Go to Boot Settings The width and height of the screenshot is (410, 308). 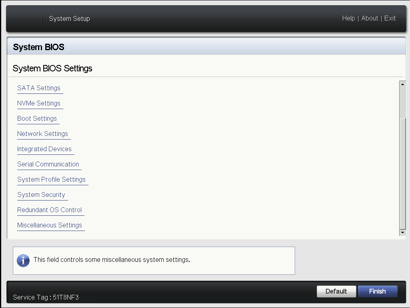37,118
